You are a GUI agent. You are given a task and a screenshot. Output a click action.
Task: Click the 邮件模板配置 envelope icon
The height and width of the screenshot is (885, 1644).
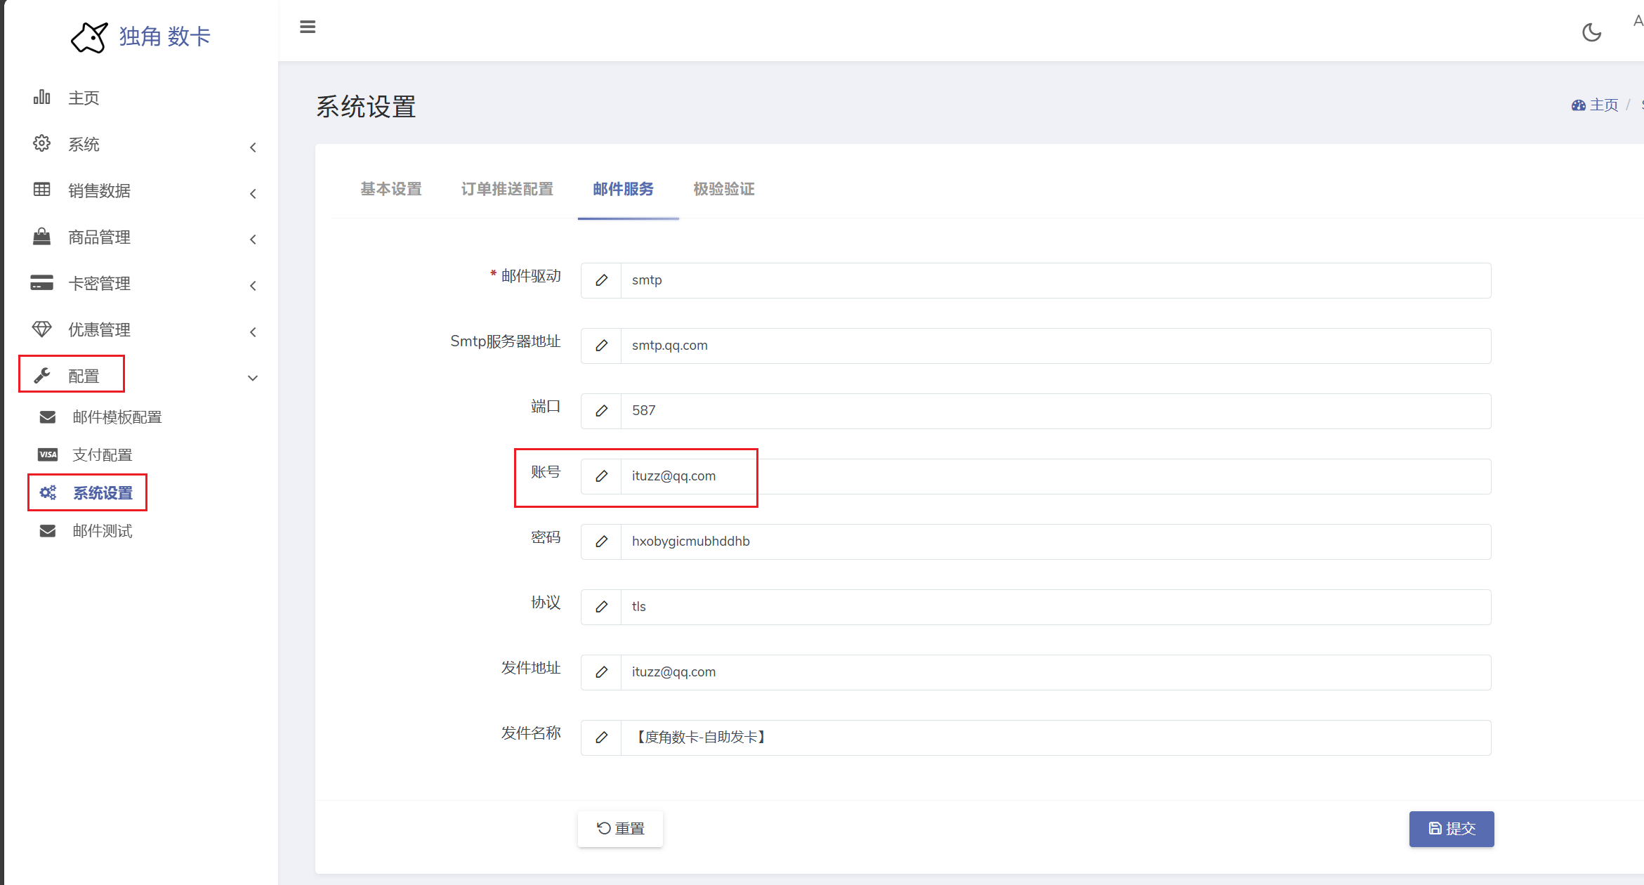pyautogui.click(x=48, y=417)
